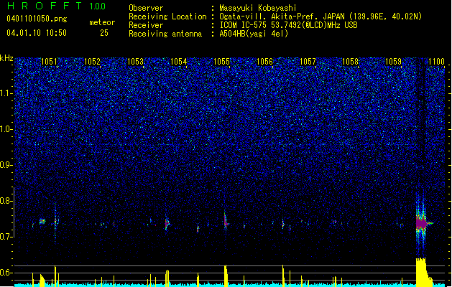452x287 pixels.
Task: Click the 'meteor' label
Action: pos(102,22)
